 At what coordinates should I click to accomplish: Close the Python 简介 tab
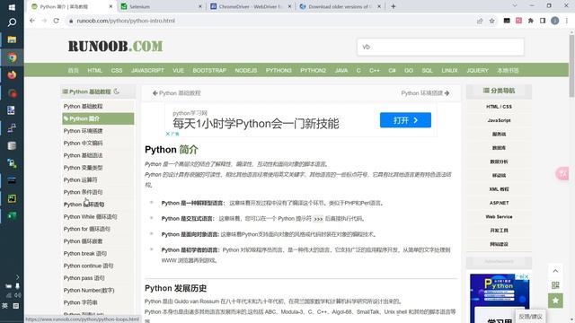pos(111,6)
